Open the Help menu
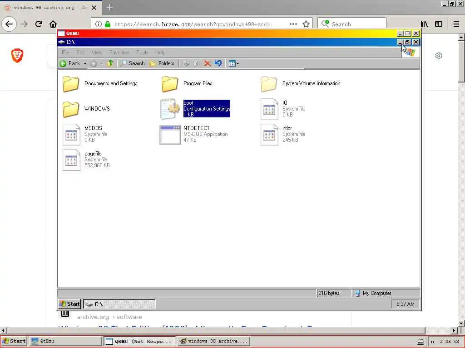Image resolution: width=465 pixels, height=348 pixels. pos(160,53)
